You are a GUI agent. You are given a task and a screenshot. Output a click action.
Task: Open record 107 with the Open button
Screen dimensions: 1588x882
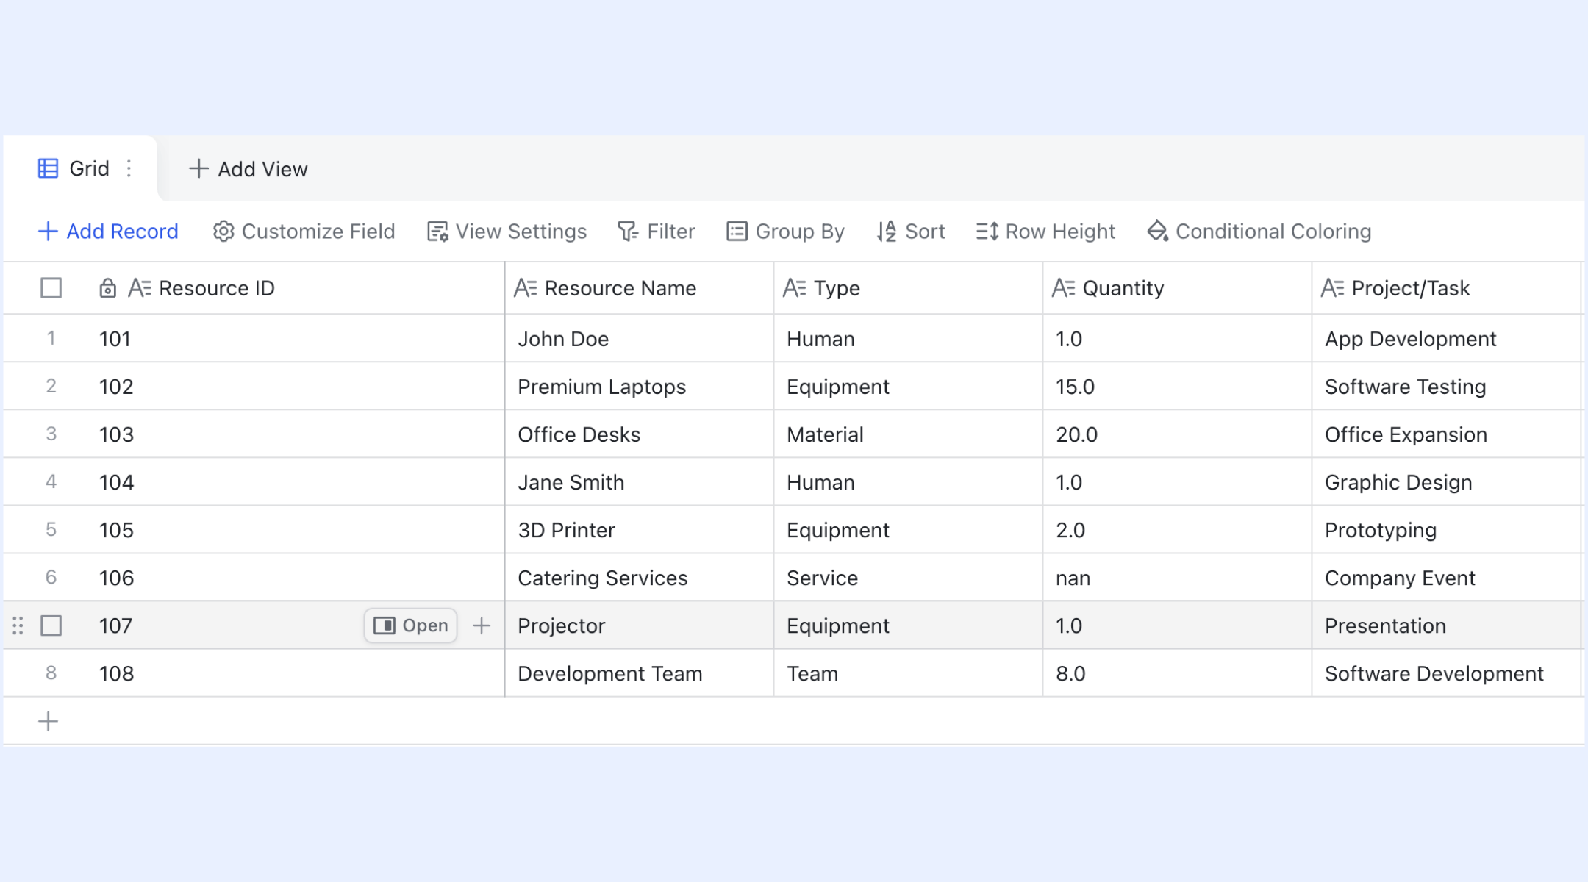pos(411,625)
